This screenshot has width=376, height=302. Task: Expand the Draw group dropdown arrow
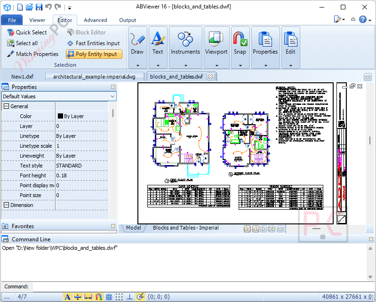pyautogui.click(x=138, y=65)
